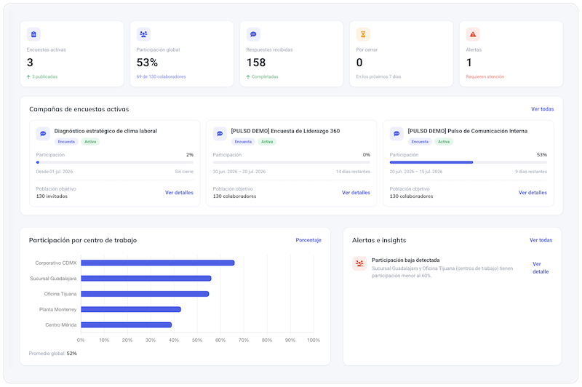Click the Corporativo CDMX bar in the chart
The height and width of the screenshot is (387, 582).
pos(158,263)
